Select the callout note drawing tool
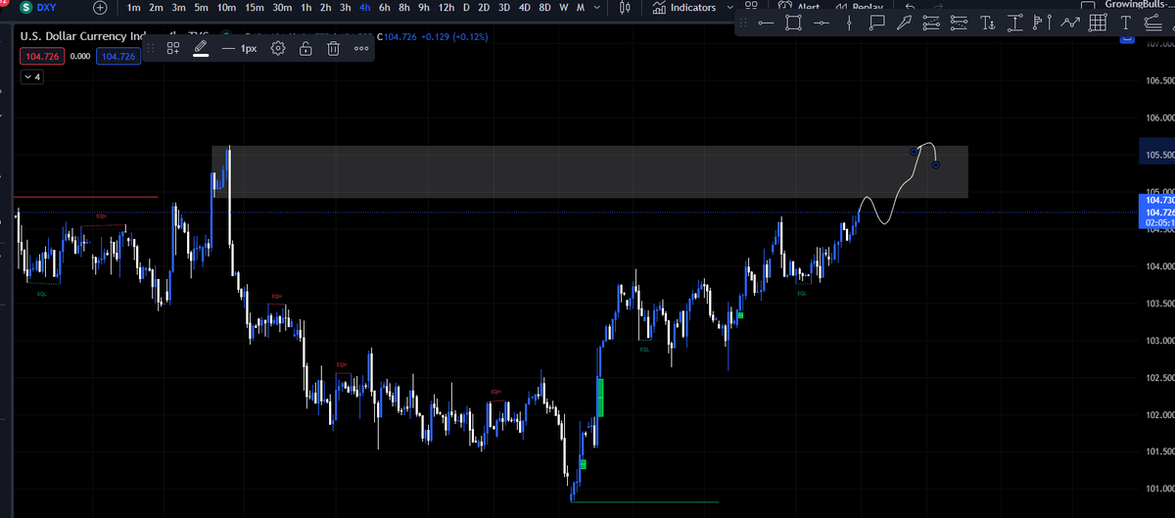This screenshot has width=1175, height=518. click(876, 23)
